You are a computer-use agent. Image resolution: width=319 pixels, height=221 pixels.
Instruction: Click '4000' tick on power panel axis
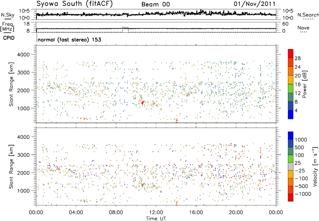click(x=23, y=55)
